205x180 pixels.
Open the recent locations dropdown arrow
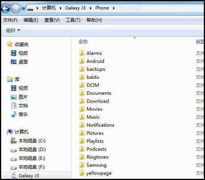(x=23, y=9)
